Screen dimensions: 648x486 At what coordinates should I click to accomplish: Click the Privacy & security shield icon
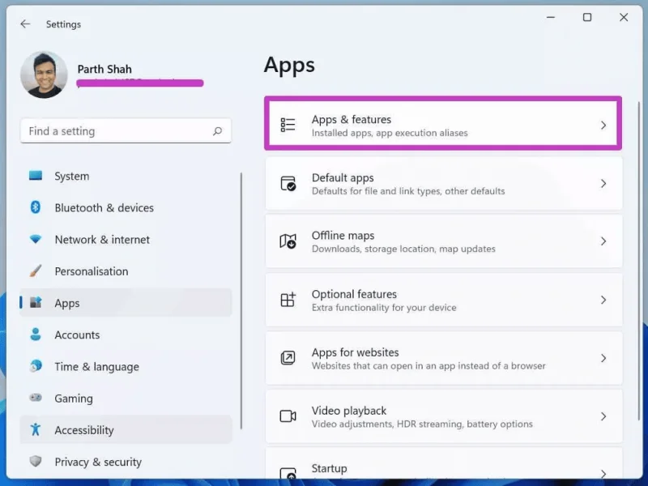click(36, 461)
